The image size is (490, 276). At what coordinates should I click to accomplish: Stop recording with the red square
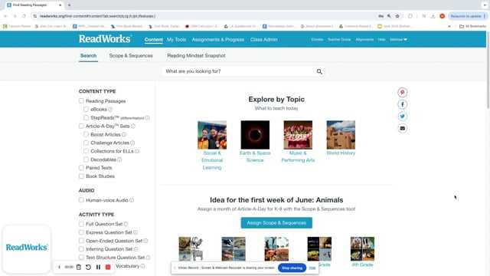point(108,267)
